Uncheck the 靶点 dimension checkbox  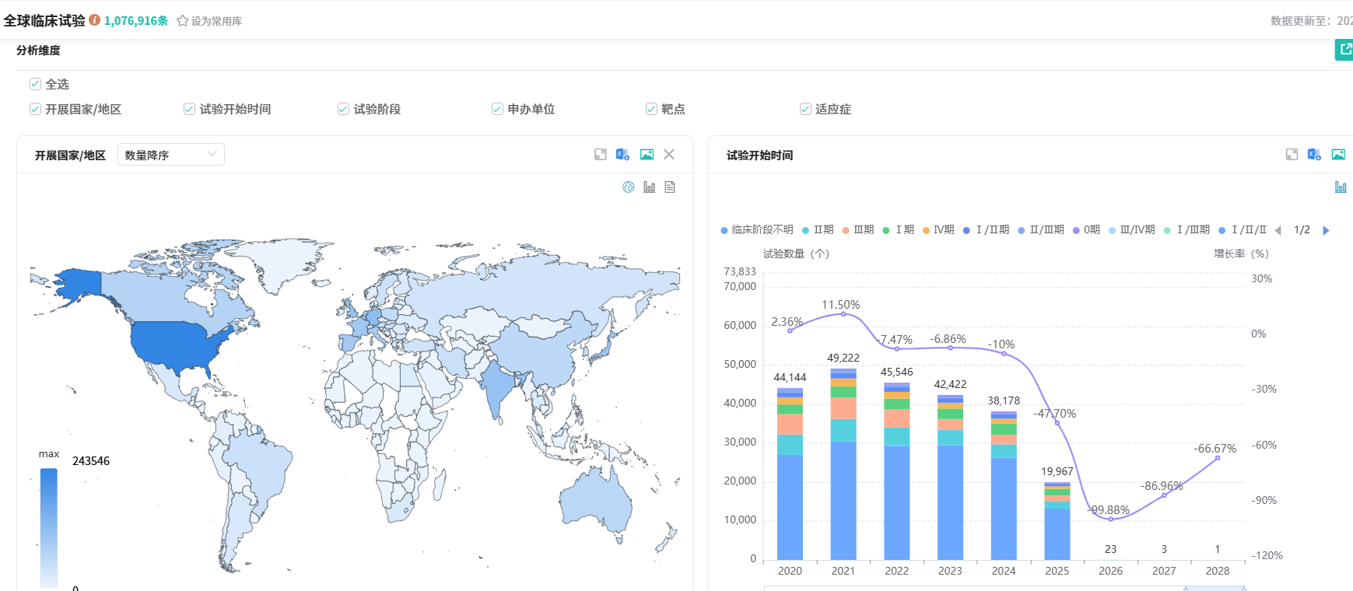coord(651,109)
